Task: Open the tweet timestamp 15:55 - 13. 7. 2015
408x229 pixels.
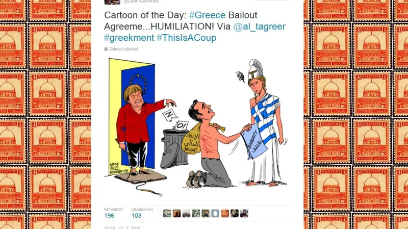Action: tap(122, 227)
